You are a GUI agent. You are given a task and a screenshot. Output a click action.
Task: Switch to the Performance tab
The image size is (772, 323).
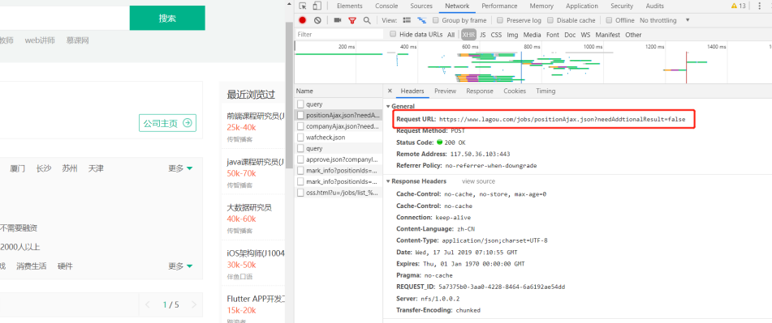(499, 6)
